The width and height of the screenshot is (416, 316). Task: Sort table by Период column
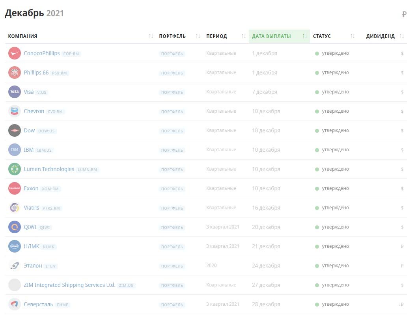[244, 36]
